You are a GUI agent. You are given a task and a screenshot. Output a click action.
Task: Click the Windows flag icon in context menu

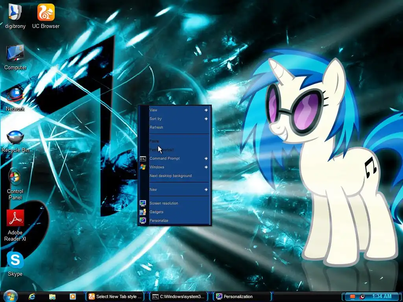(142, 167)
